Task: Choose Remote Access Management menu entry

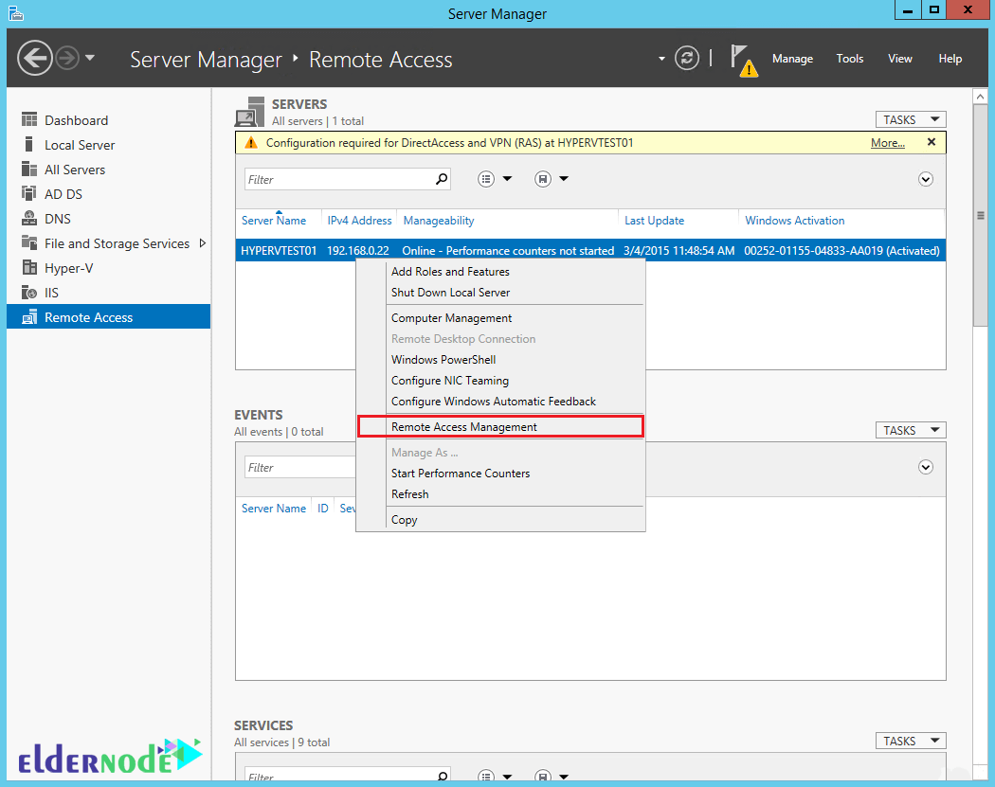Action: (x=501, y=427)
